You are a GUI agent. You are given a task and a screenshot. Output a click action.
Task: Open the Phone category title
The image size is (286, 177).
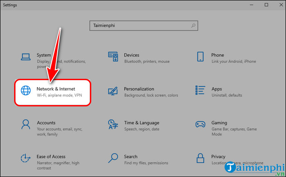pyautogui.click(x=217, y=55)
